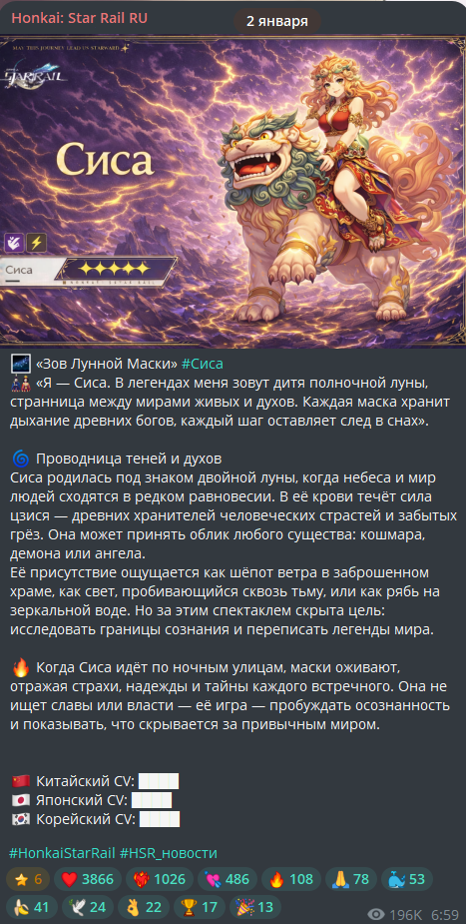This screenshot has width=466, height=924.
Task: Open the Honkai: Star Rail RU channel name
Action: [x=80, y=18]
